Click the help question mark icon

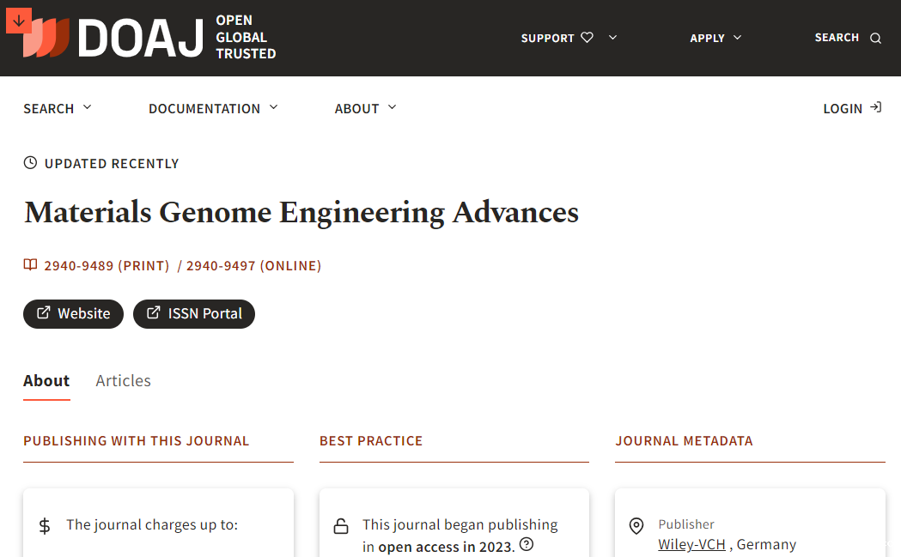click(x=527, y=544)
